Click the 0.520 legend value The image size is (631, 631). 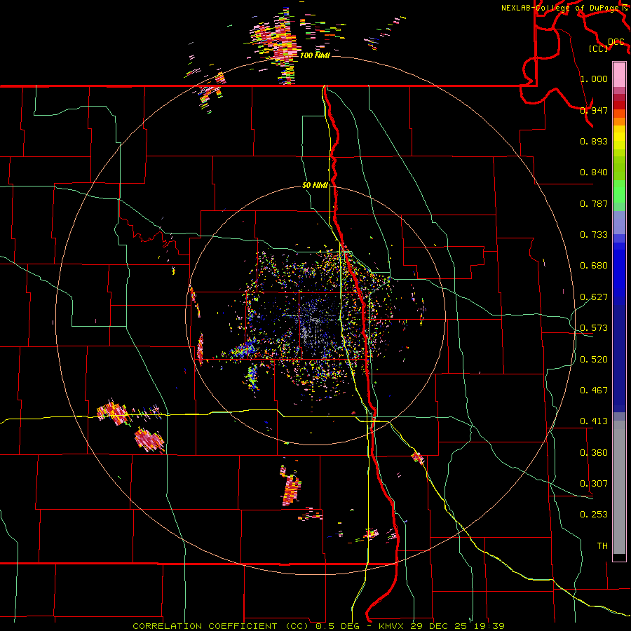click(594, 359)
